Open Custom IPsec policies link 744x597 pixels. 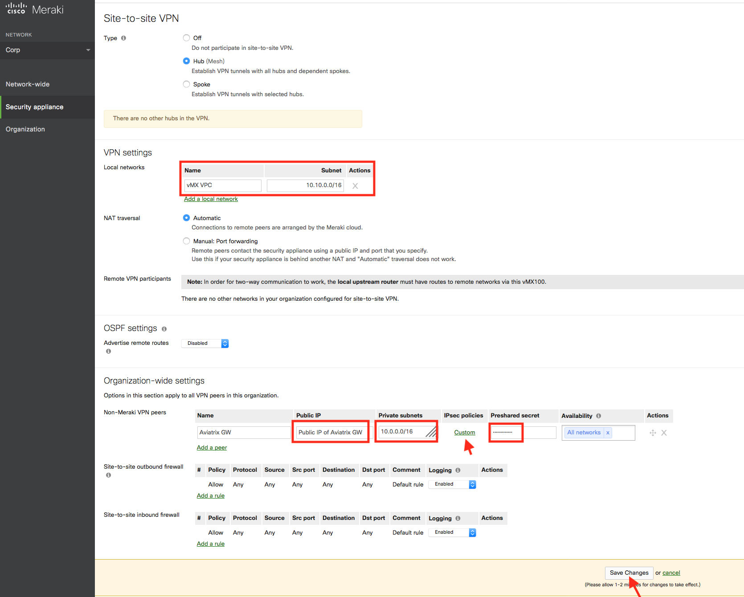tap(464, 433)
